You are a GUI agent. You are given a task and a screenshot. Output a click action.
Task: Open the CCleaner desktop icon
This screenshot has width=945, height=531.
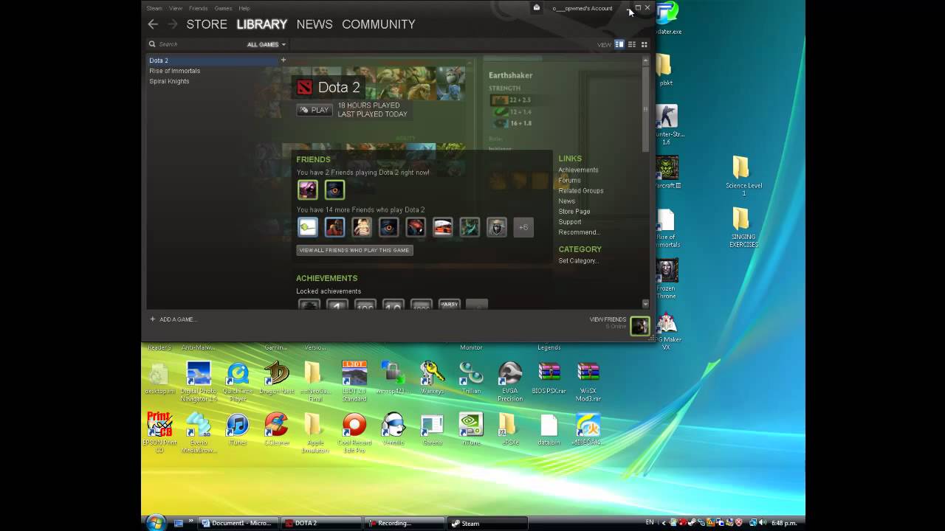[x=277, y=430]
